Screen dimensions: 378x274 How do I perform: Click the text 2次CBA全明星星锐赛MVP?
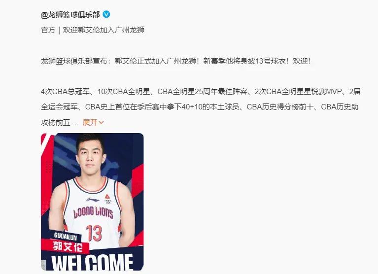coord(298,92)
